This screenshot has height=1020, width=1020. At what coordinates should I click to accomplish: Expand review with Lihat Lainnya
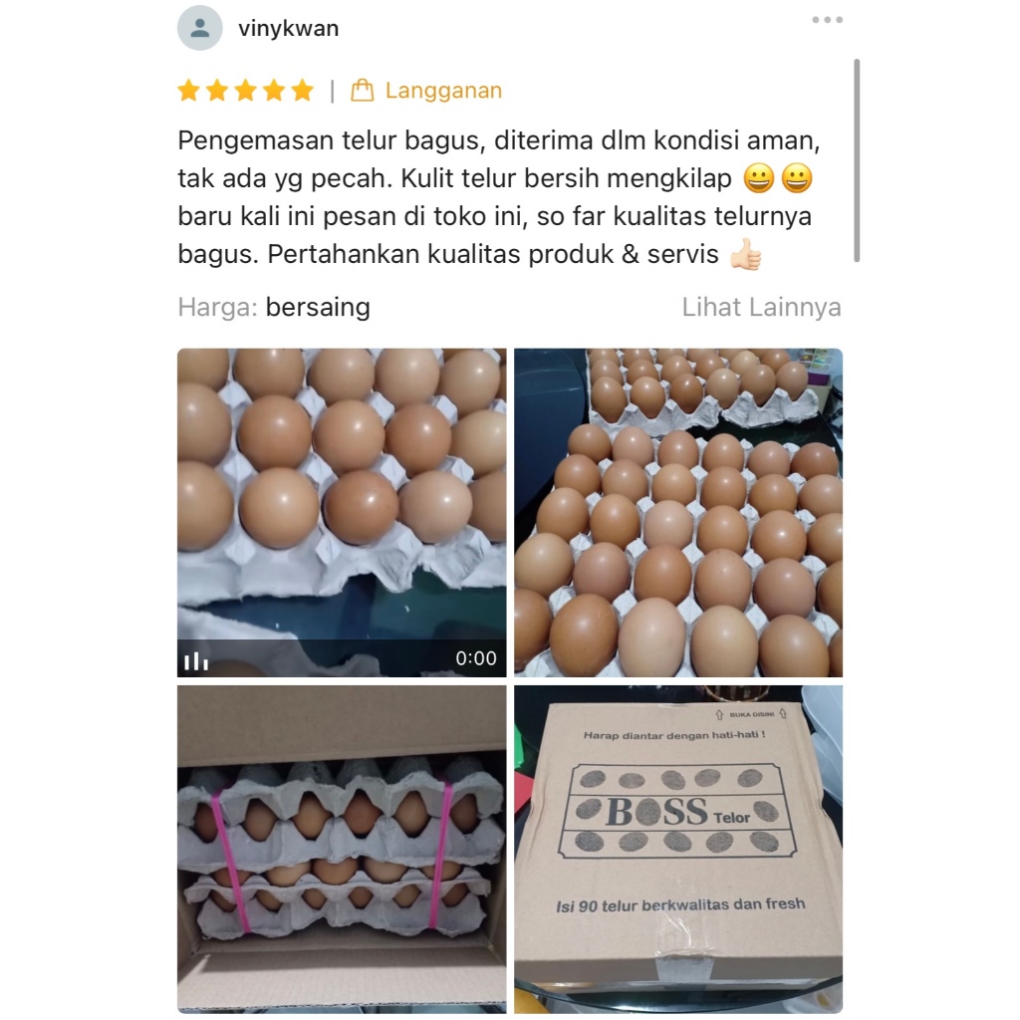pos(761,307)
